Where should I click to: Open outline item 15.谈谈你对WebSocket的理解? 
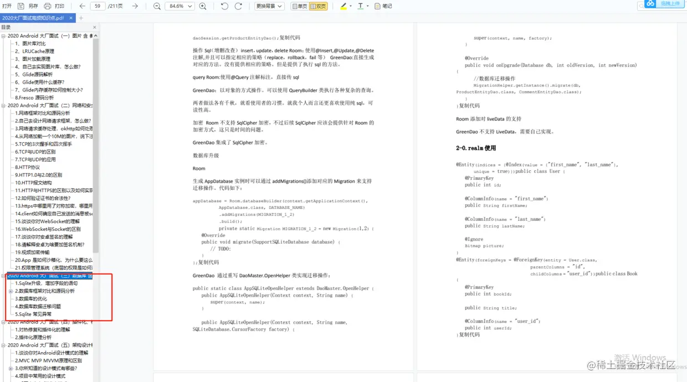(48, 221)
